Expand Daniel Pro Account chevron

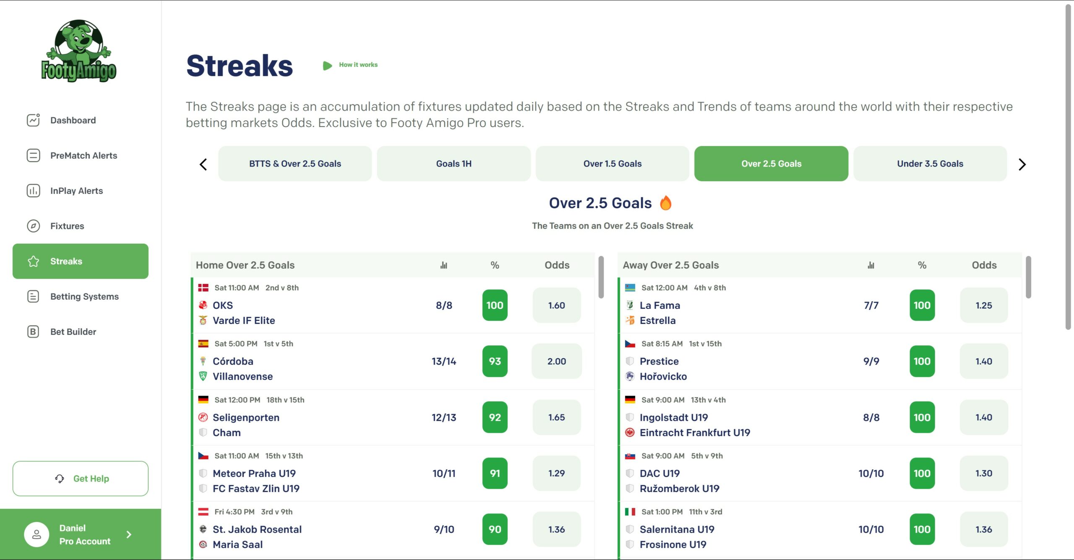pos(129,534)
